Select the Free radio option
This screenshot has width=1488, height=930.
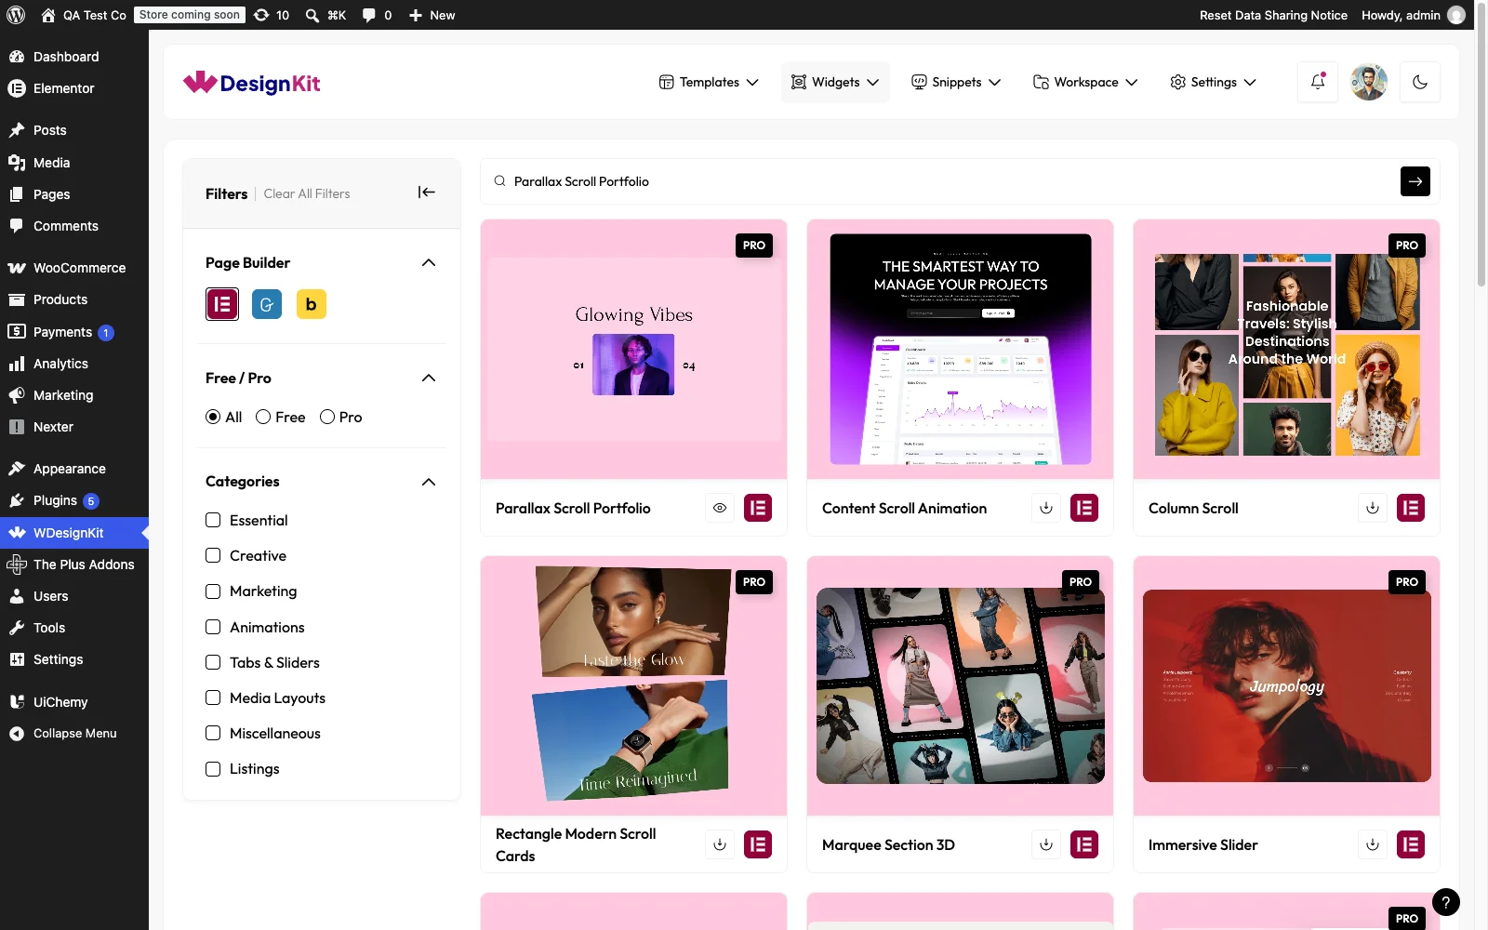tap(263, 417)
